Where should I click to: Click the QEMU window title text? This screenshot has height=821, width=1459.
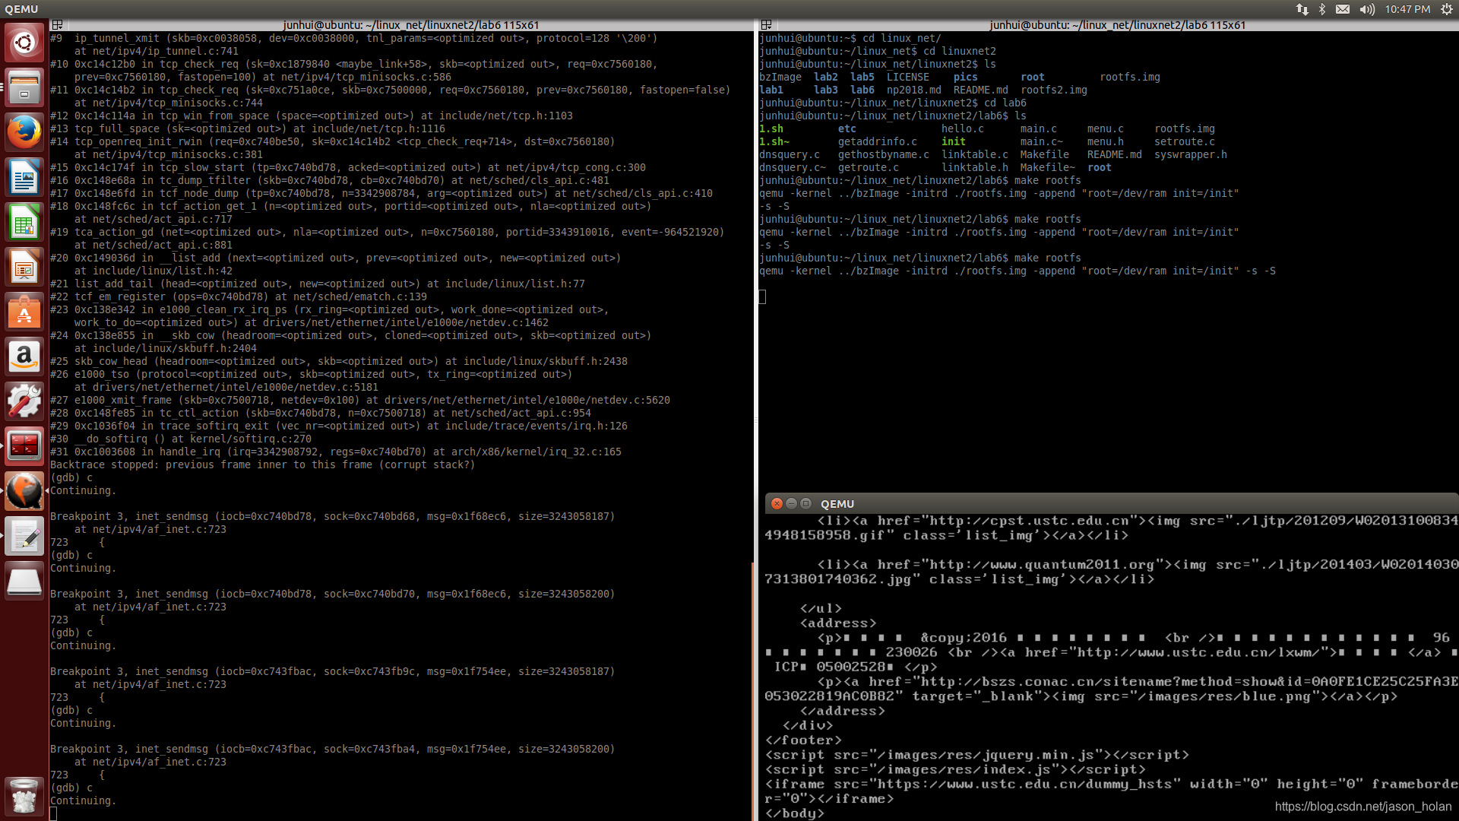click(837, 504)
